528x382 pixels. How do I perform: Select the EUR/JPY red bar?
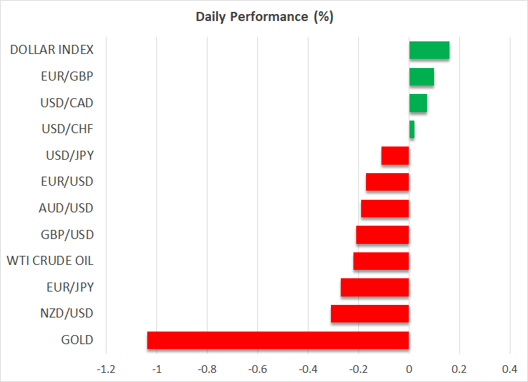click(374, 287)
